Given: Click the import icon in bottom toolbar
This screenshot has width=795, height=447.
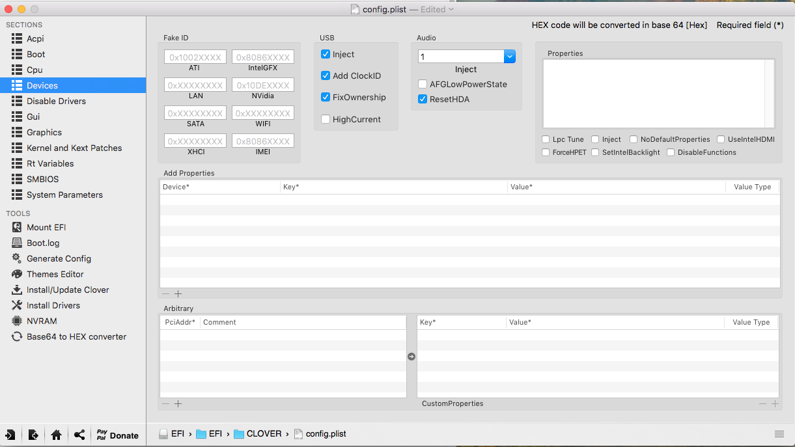Looking at the screenshot, I should 10,435.
